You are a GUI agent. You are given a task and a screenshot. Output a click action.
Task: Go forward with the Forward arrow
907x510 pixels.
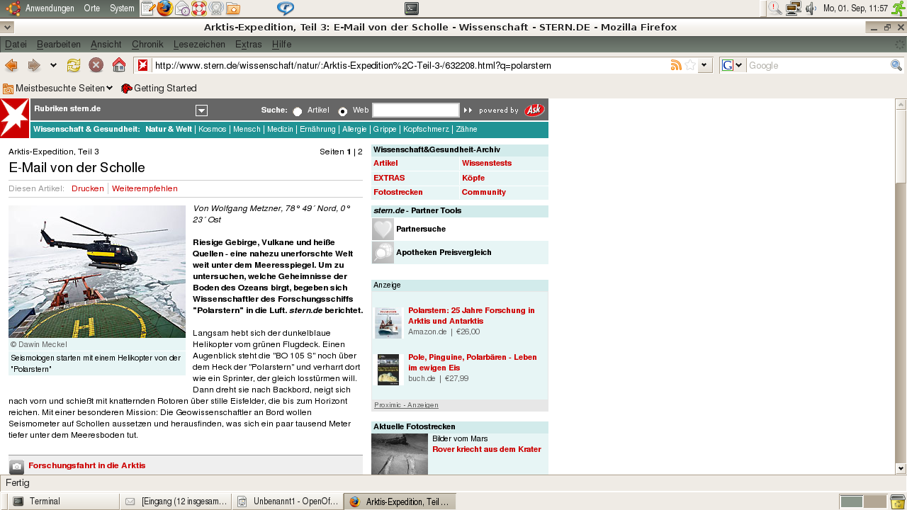coord(34,65)
